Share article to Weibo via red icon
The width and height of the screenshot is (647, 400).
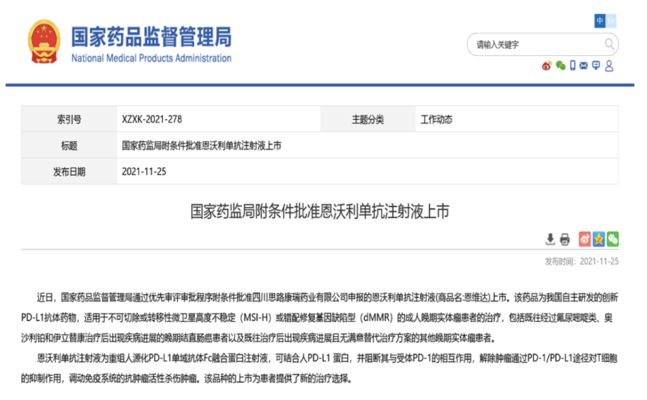pos(584,239)
